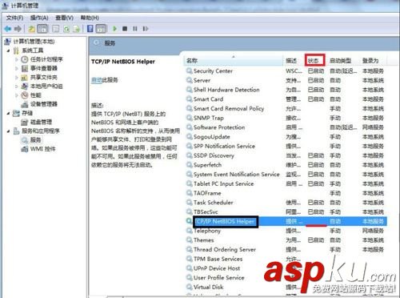Open the 查看(V) menu
This screenshot has width=400, height=298.
[64, 18]
